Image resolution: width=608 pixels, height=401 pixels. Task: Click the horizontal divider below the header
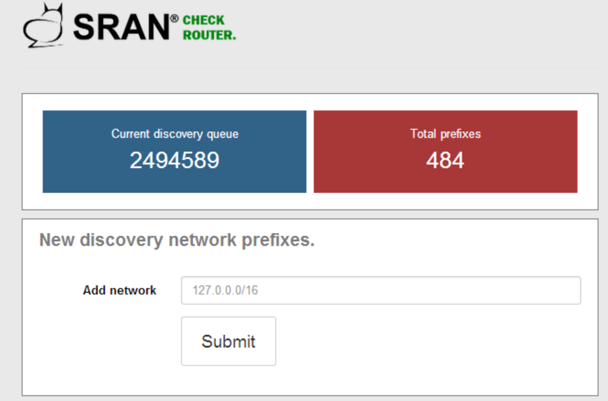310,68
